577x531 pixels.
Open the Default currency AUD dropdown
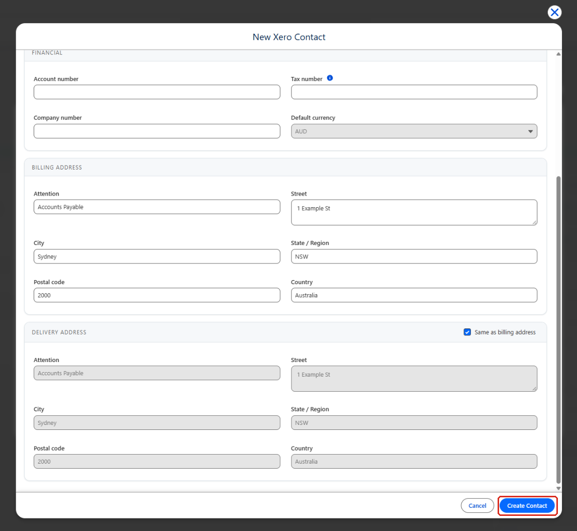pos(414,131)
